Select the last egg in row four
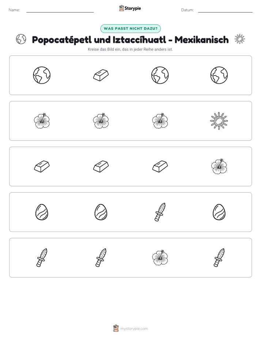 click(x=219, y=212)
